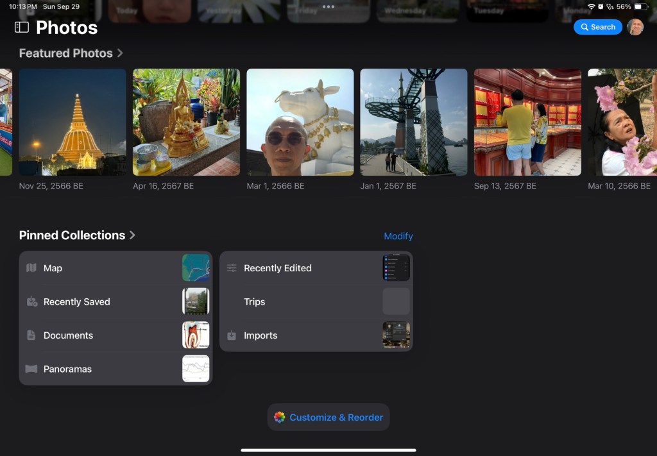Open the Recently Saved collection
Screen dimensions: 657x456
coord(77,301)
